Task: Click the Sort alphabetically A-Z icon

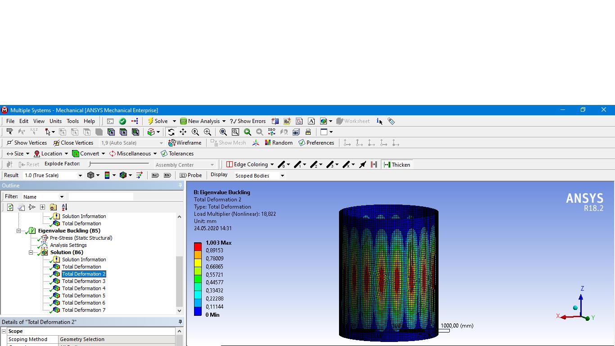Action: click(x=64, y=207)
